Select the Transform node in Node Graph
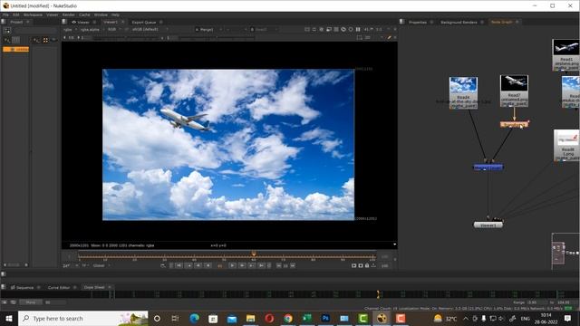This screenshot has height=326, width=580. (x=514, y=125)
